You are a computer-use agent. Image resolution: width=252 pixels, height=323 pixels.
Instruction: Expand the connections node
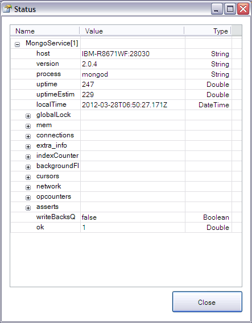pyautogui.click(x=28, y=136)
